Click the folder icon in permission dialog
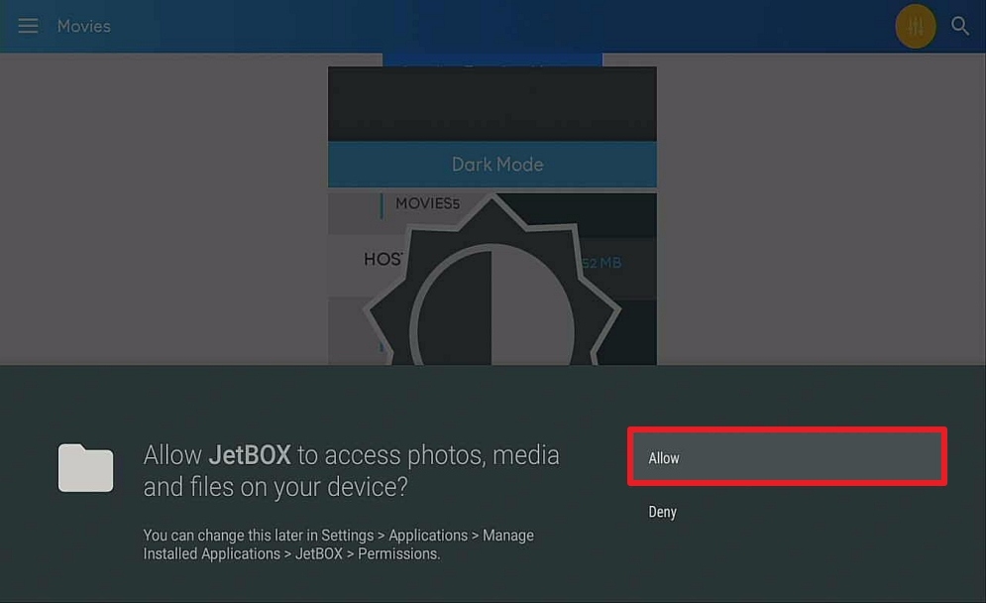This screenshot has height=603, width=986. click(85, 468)
